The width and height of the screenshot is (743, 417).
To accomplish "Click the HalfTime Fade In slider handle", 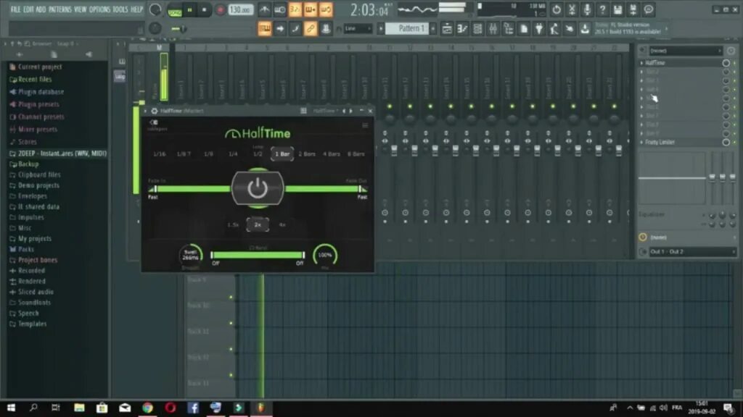I will click(155, 189).
